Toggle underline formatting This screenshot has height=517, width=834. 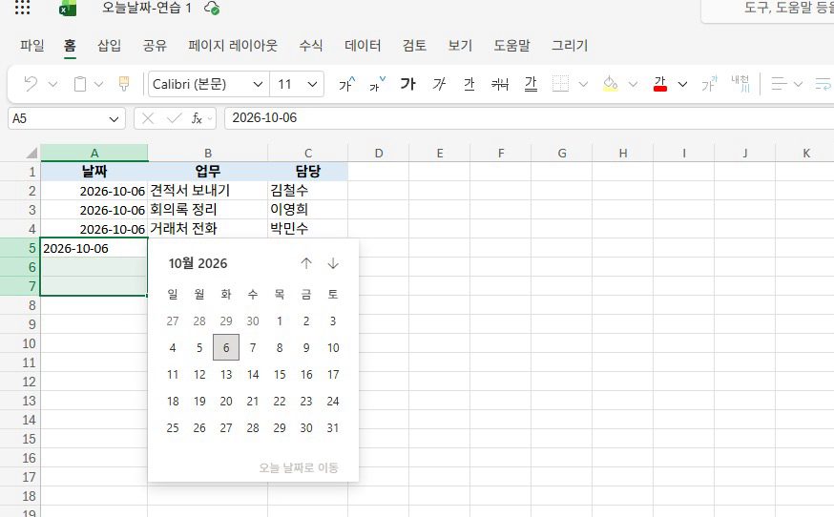(x=469, y=84)
